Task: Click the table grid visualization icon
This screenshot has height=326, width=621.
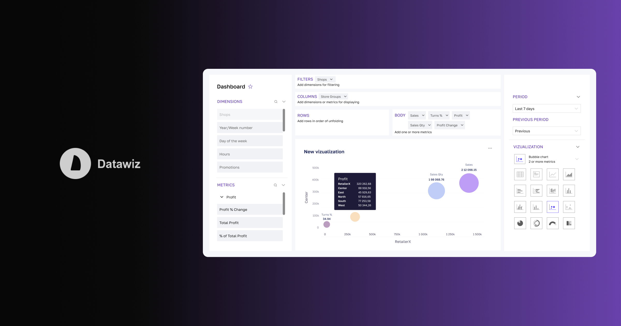Action: (x=520, y=174)
